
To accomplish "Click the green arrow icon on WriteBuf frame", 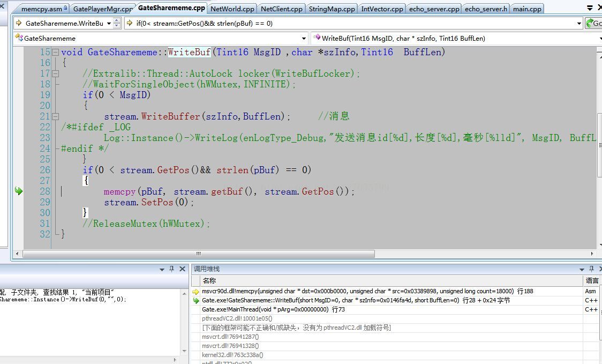I will pos(196,301).
